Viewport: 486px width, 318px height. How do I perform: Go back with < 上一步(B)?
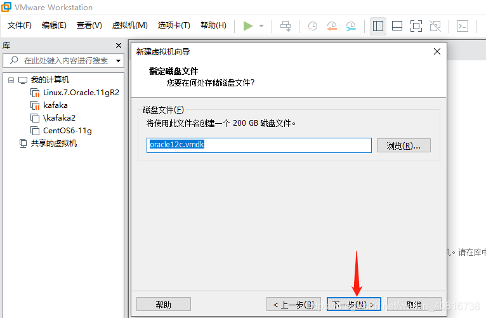294,305
